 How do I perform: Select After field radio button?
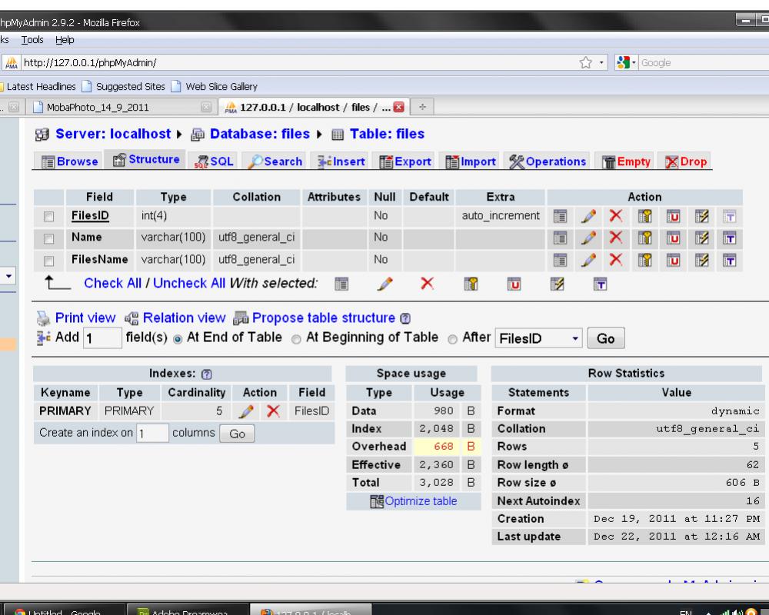[452, 339]
